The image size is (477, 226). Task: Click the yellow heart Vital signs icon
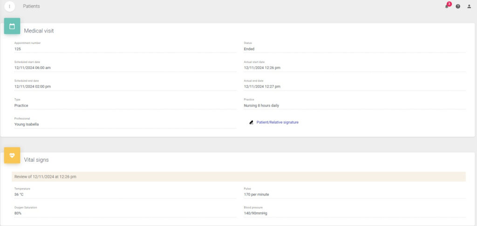pos(12,155)
